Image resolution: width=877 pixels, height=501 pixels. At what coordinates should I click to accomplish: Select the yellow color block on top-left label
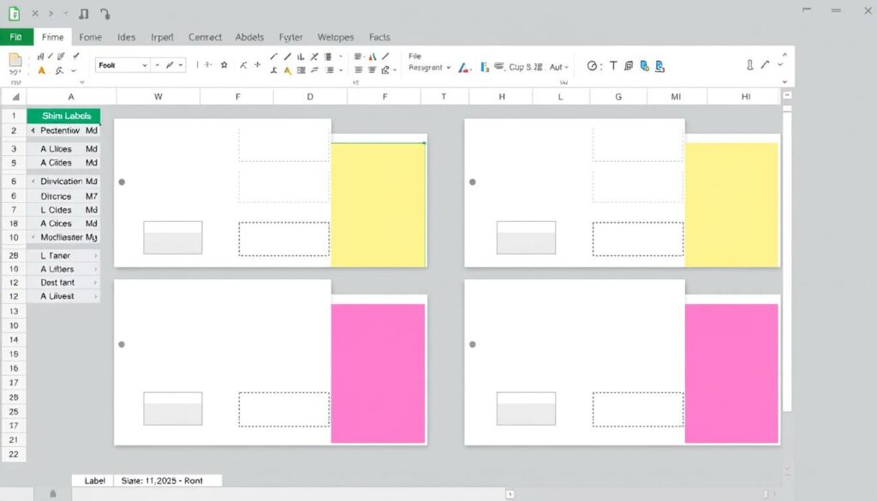pos(378,205)
